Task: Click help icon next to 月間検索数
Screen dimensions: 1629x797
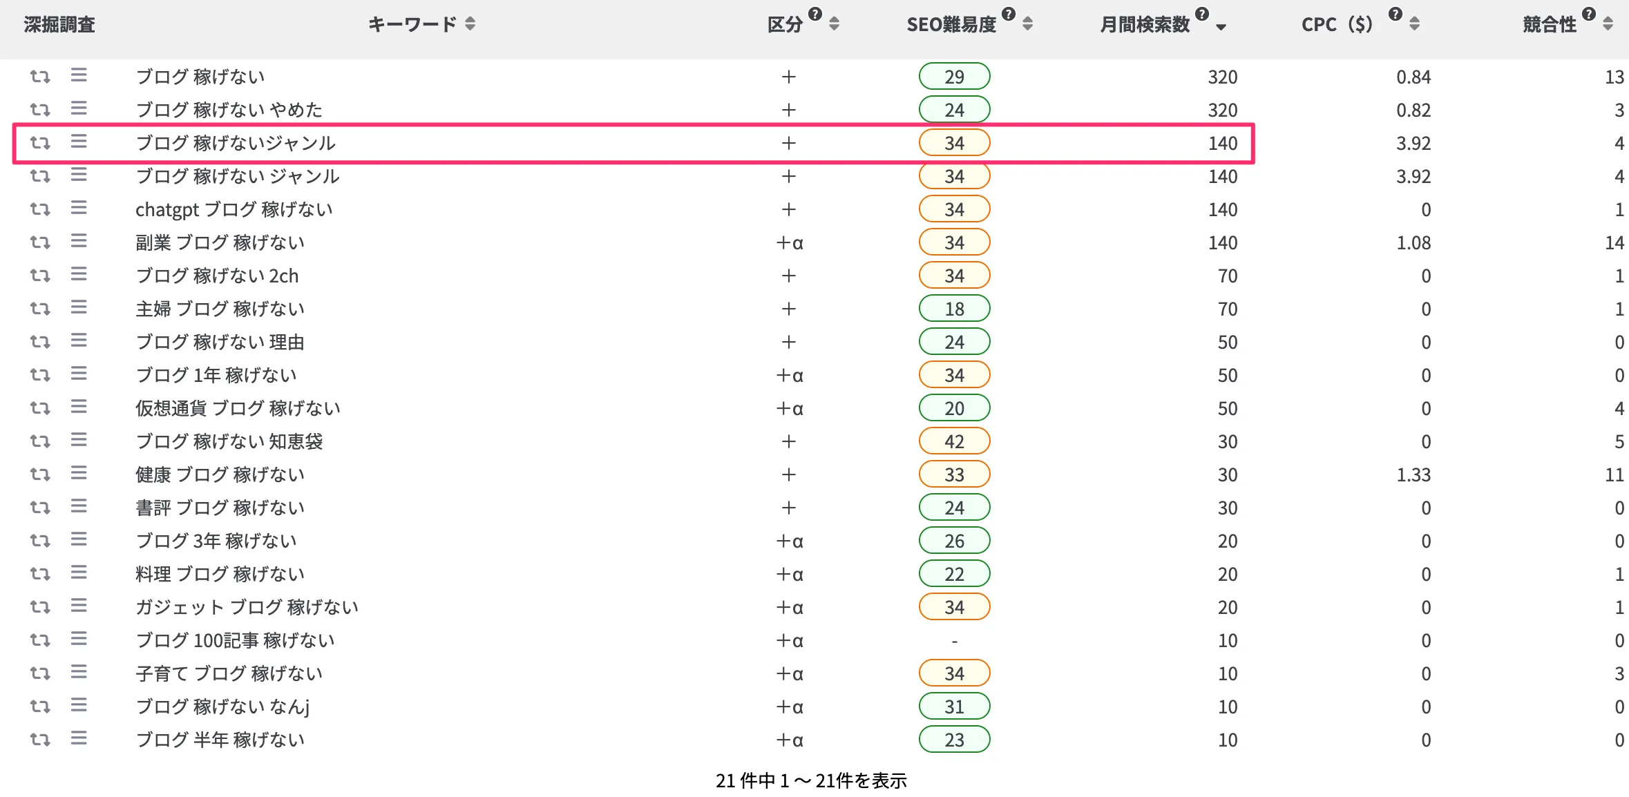Action: click(1202, 14)
